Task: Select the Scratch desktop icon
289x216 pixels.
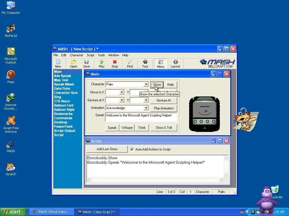Action: coord(11,169)
